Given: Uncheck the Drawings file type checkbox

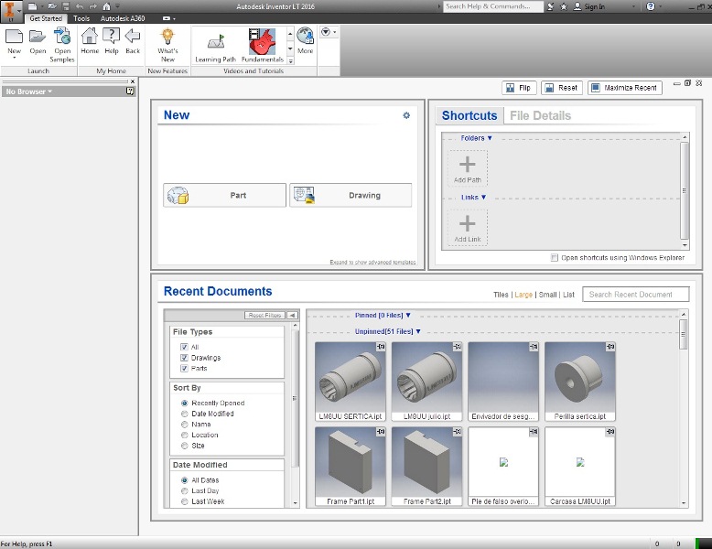Looking at the screenshot, I should coord(184,358).
